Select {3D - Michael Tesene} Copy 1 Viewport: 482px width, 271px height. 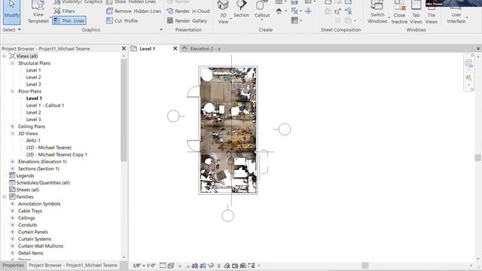56,154
